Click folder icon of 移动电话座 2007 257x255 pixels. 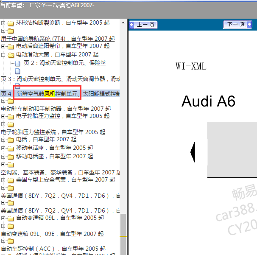click(11, 157)
